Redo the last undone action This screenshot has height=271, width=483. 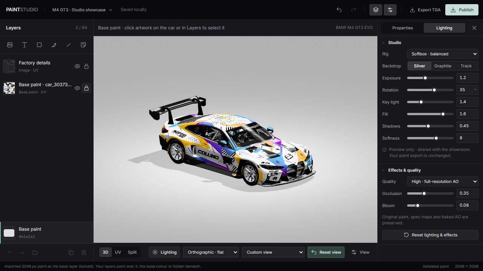point(354,10)
